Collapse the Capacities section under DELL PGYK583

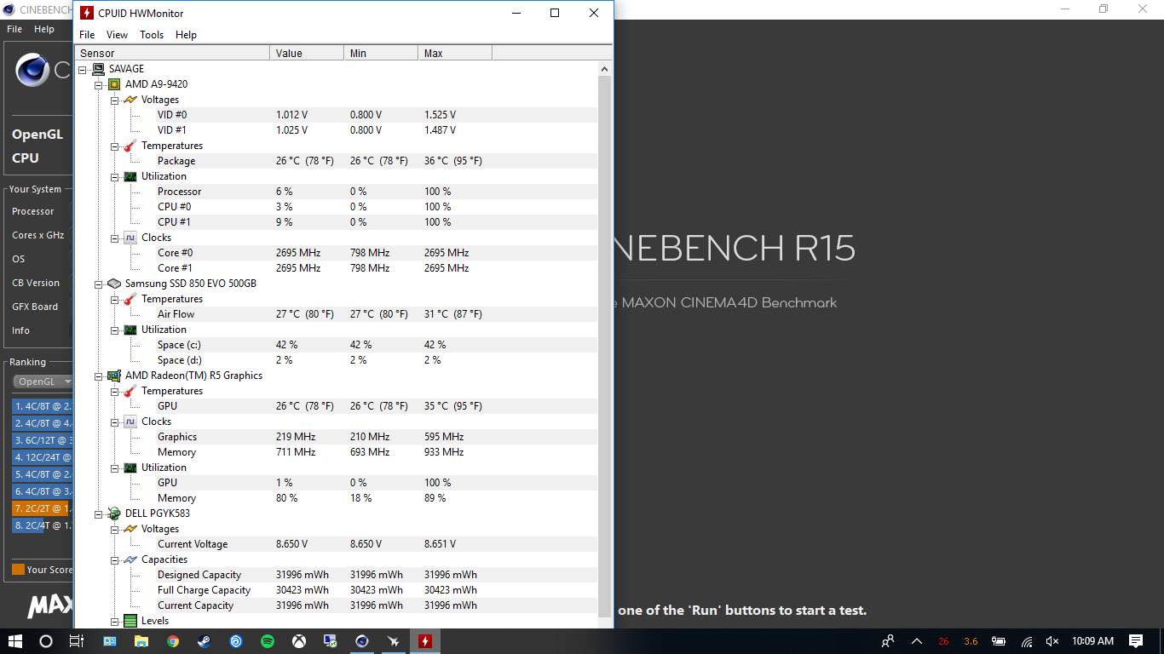click(114, 559)
